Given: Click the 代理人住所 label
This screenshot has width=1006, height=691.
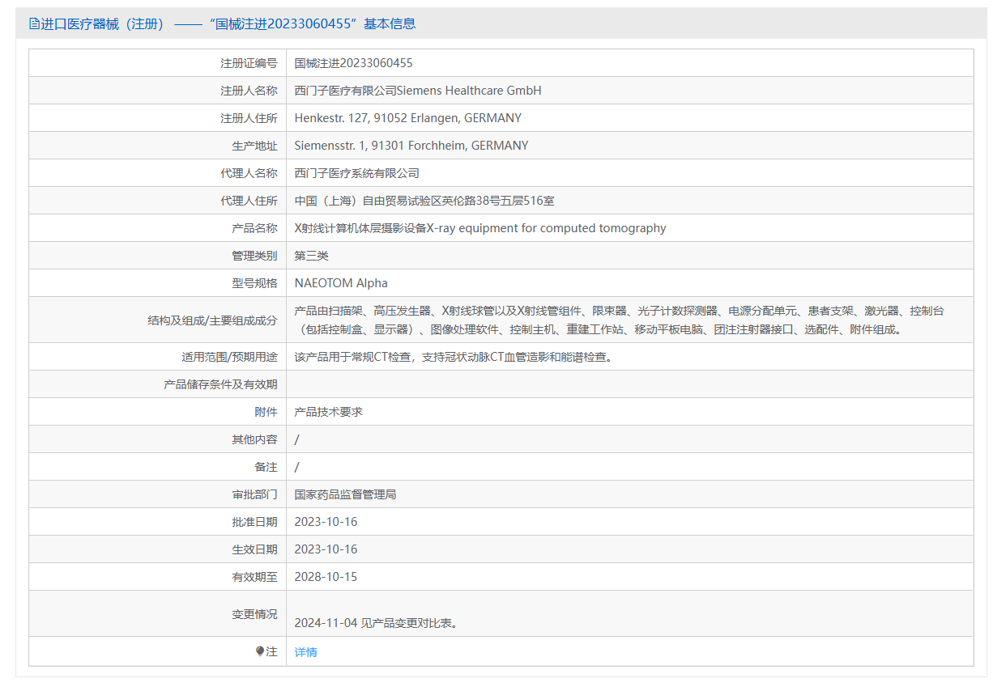Looking at the screenshot, I should (x=249, y=201).
